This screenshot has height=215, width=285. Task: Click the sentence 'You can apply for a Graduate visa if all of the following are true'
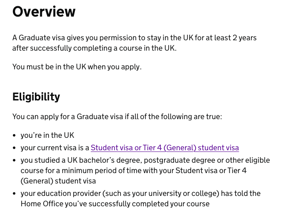(x=117, y=117)
